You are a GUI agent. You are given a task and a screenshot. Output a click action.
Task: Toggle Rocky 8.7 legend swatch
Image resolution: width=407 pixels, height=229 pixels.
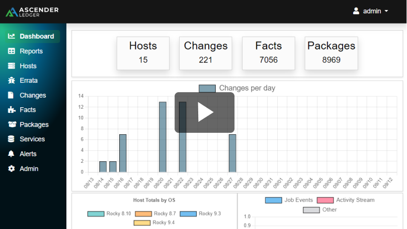coord(143,214)
